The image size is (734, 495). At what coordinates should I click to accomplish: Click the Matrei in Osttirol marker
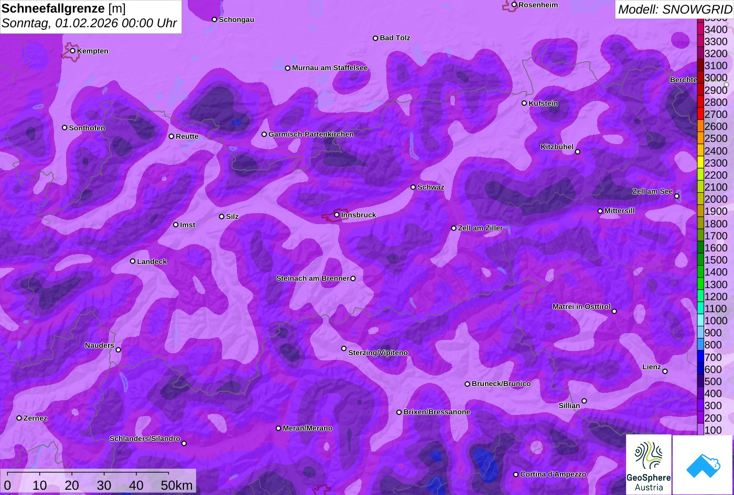614,311
